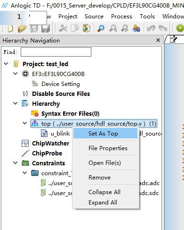Collapse the EF3::EF3L90CG400B device node
Image resolution: width=184 pixels, height=230 pixels.
[x=16, y=74]
